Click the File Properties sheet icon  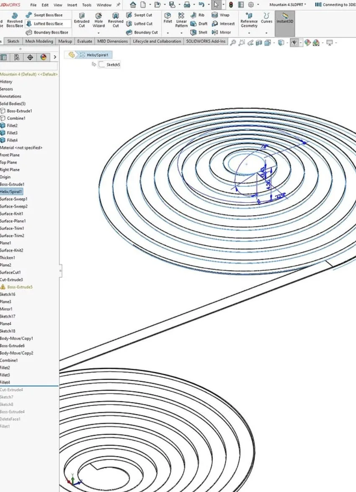[x=241, y=5]
